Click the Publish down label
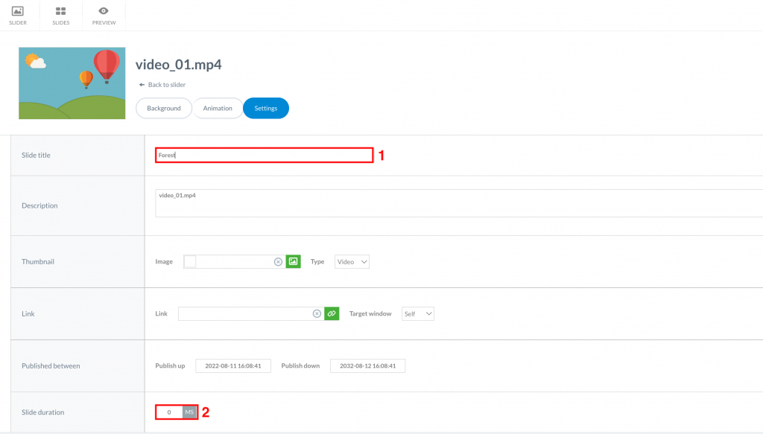This screenshot has height=434, width=763. click(x=300, y=366)
